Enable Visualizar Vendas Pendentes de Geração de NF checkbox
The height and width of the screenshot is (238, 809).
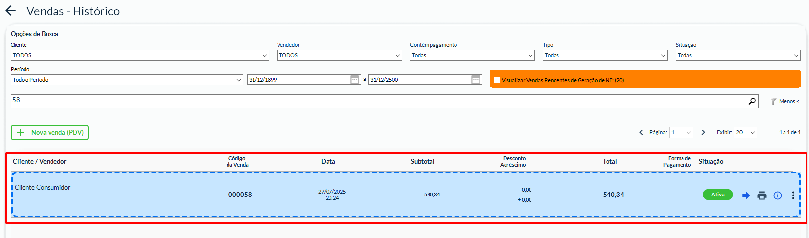pyautogui.click(x=497, y=80)
